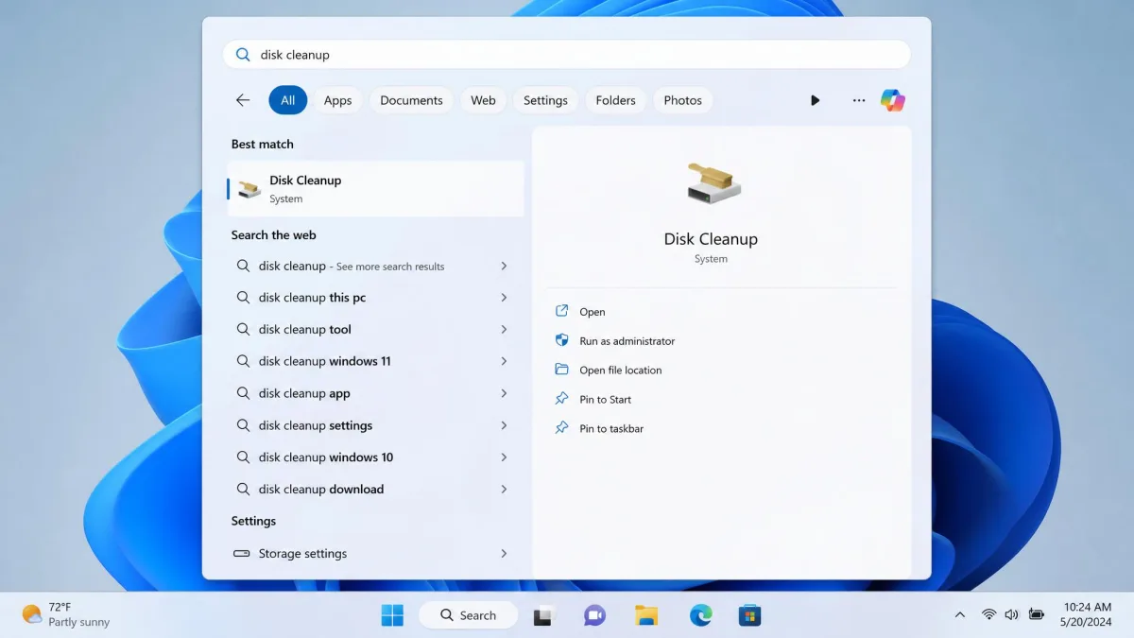Click the pin icon beside Pin to taskbar
Screen dimensions: 1134x638
tap(562, 428)
